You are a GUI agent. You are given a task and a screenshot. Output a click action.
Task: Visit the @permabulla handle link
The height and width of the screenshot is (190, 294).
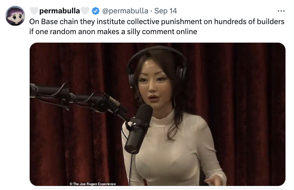125,11
